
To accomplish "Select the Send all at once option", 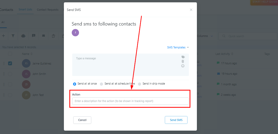I will tap(75, 84).
